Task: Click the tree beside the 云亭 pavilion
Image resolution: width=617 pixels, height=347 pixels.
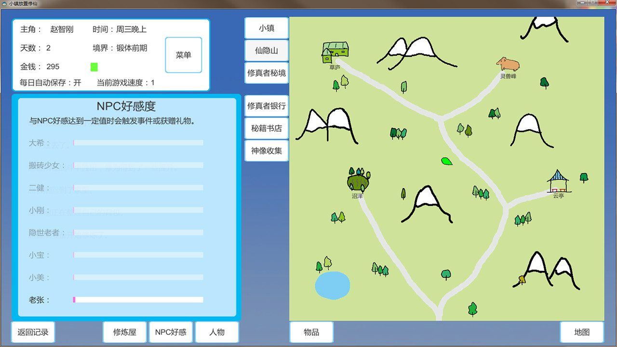Action: (585, 178)
